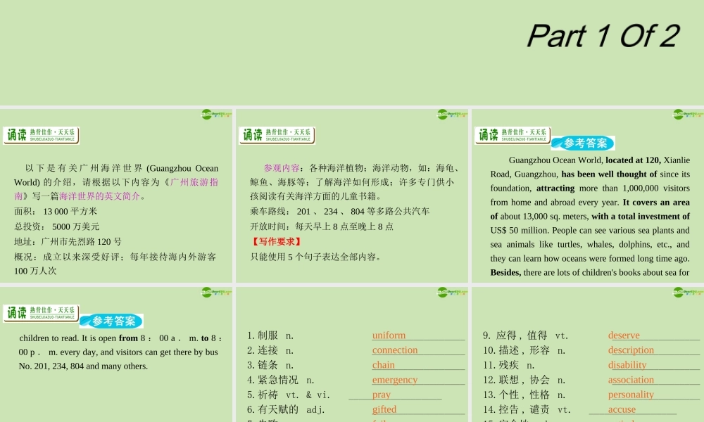This screenshot has height=422, width=704.
Task: Select the vocabulary prompt '4. 紧急情况 n.'
Action: click(x=281, y=380)
